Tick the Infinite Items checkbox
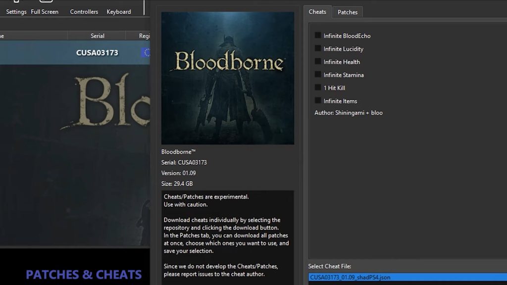Image resolution: width=507 pixels, height=285 pixels. 318,101
